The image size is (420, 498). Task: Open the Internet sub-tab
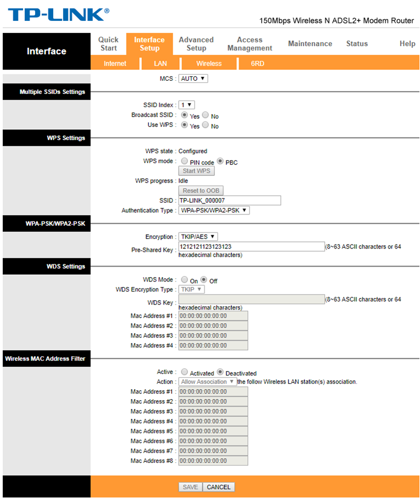tap(115, 64)
